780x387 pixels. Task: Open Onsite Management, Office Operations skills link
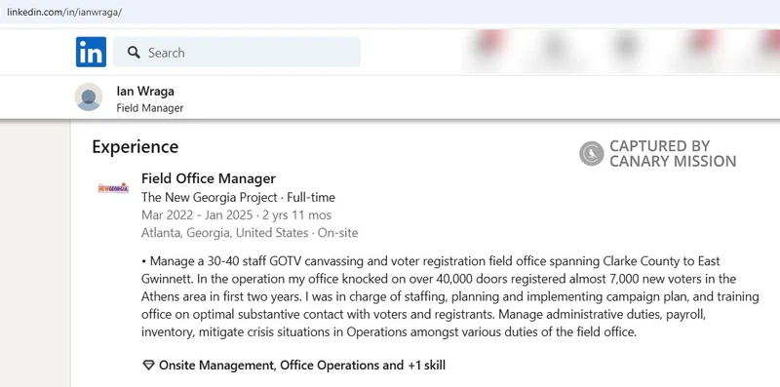pos(302,366)
